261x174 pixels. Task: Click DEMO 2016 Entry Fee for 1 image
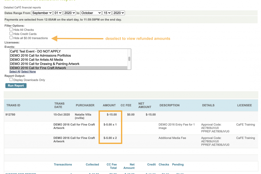[x=177, y=126]
